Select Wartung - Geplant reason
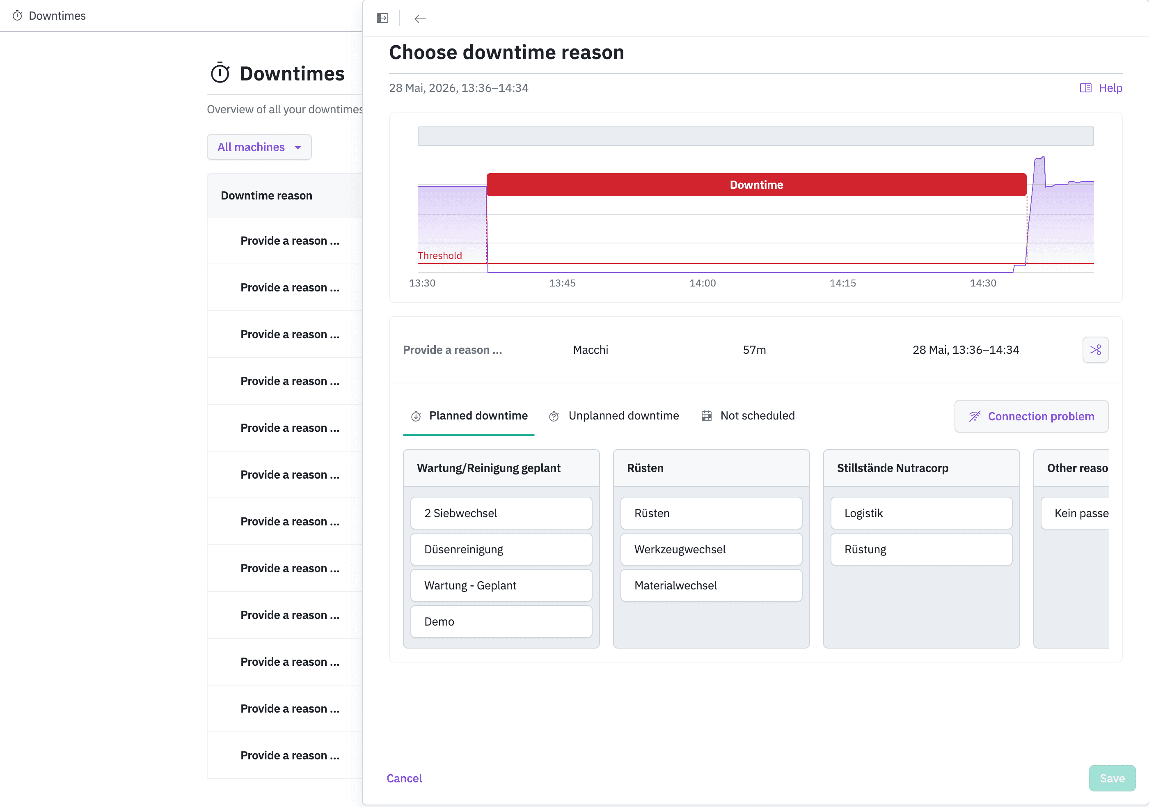1149x807 pixels. (501, 585)
